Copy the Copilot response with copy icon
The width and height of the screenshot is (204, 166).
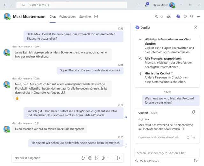[193, 112]
